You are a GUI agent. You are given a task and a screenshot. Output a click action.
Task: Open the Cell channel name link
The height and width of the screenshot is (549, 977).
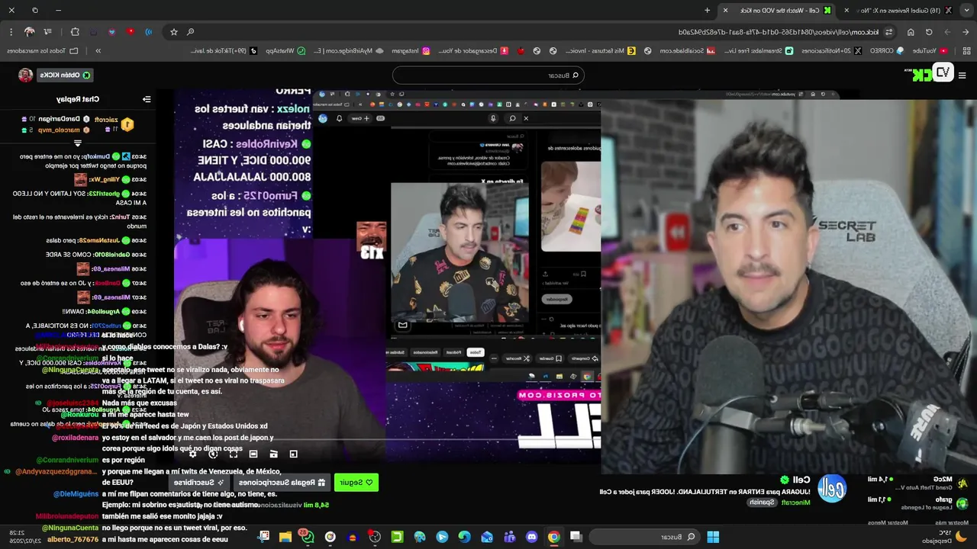coord(801,480)
